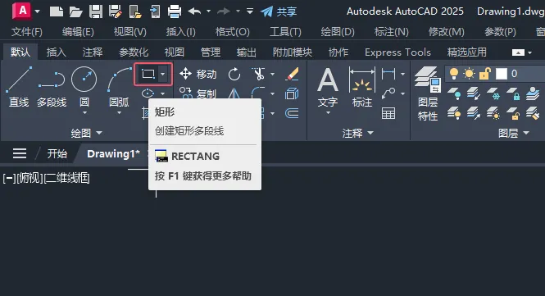This screenshot has height=296, width=545.
Task: Open the Trim tool dropdown arrow
Action: (x=272, y=74)
